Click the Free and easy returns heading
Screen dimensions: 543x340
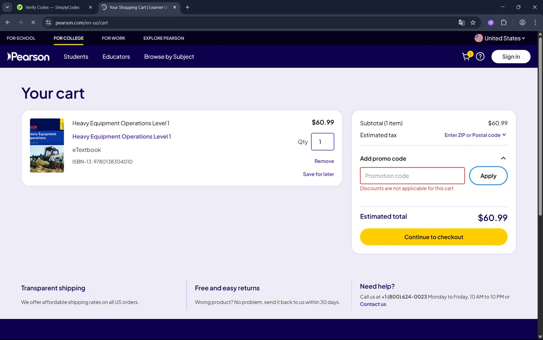(x=227, y=288)
